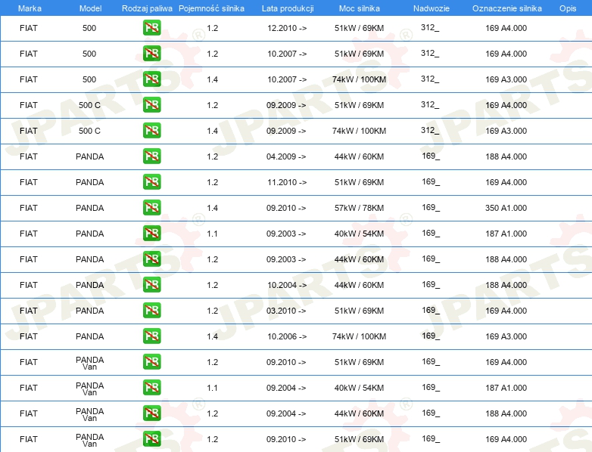The height and width of the screenshot is (452, 592).
Task: Click the fuel icon for PANDA 1.2 from 09.2003
Action: (x=151, y=259)
